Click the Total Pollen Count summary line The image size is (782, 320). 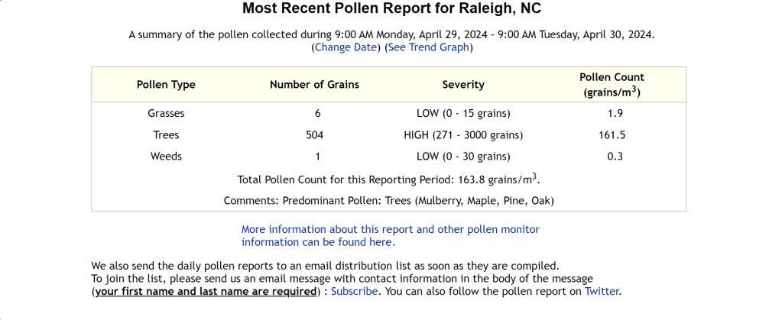click(x=388, y=179)
